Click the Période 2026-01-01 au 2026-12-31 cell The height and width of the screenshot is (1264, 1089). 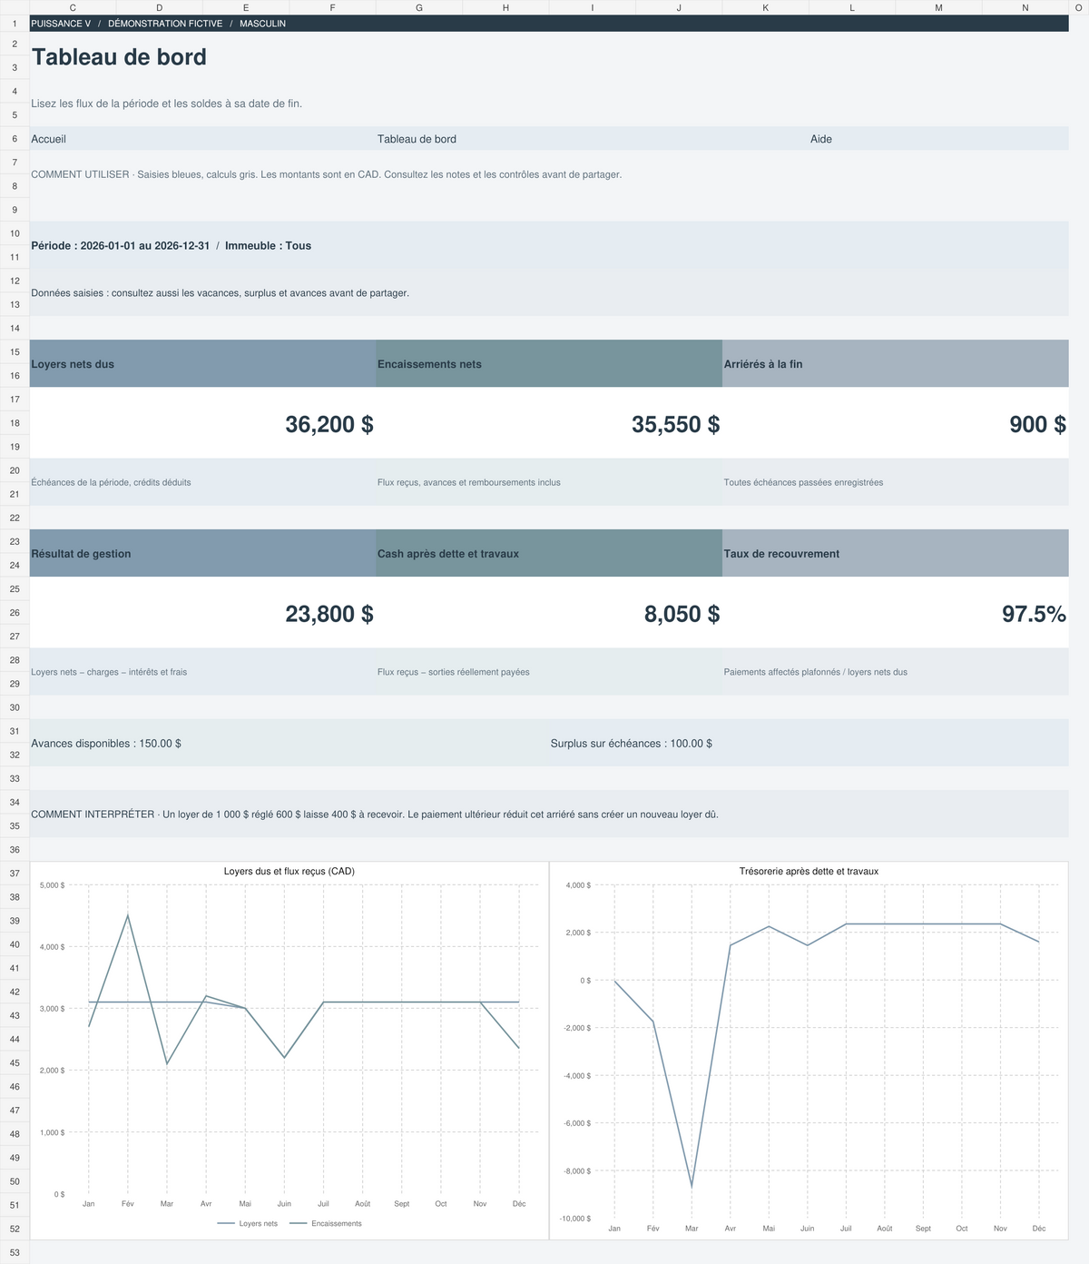(x=549, y=245)
